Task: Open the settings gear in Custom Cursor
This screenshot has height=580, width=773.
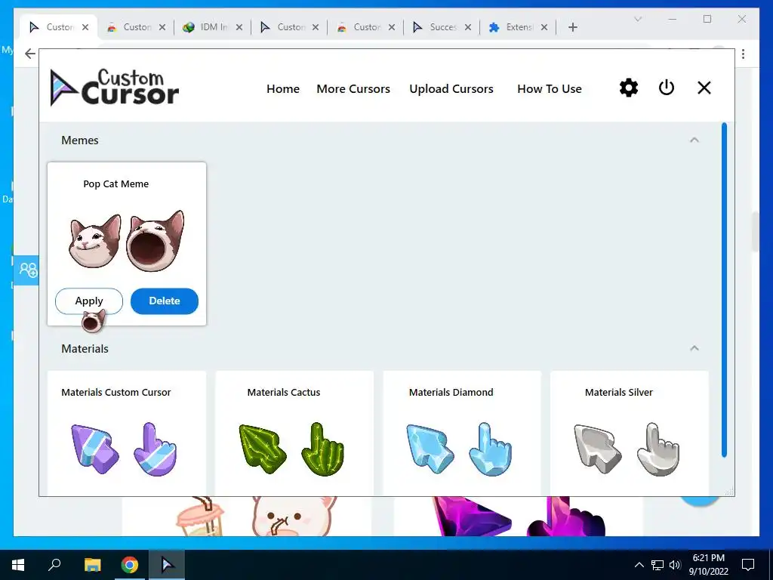Action: tap(629, 88)
